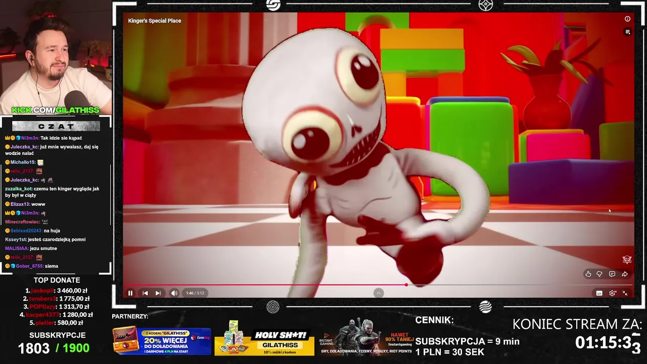
Task: Click the KICK.COM/GILATHISS label
Action: point(56,110)
